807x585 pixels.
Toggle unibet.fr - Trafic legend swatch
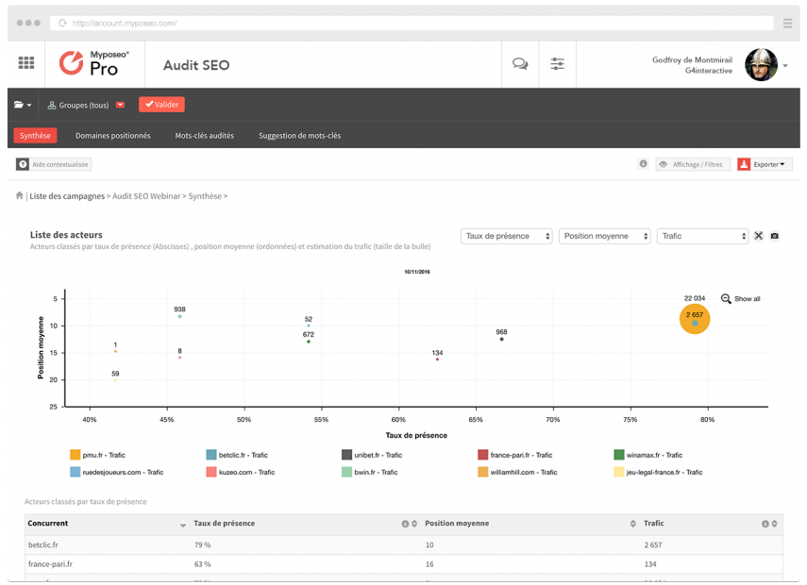pos(347,455)
